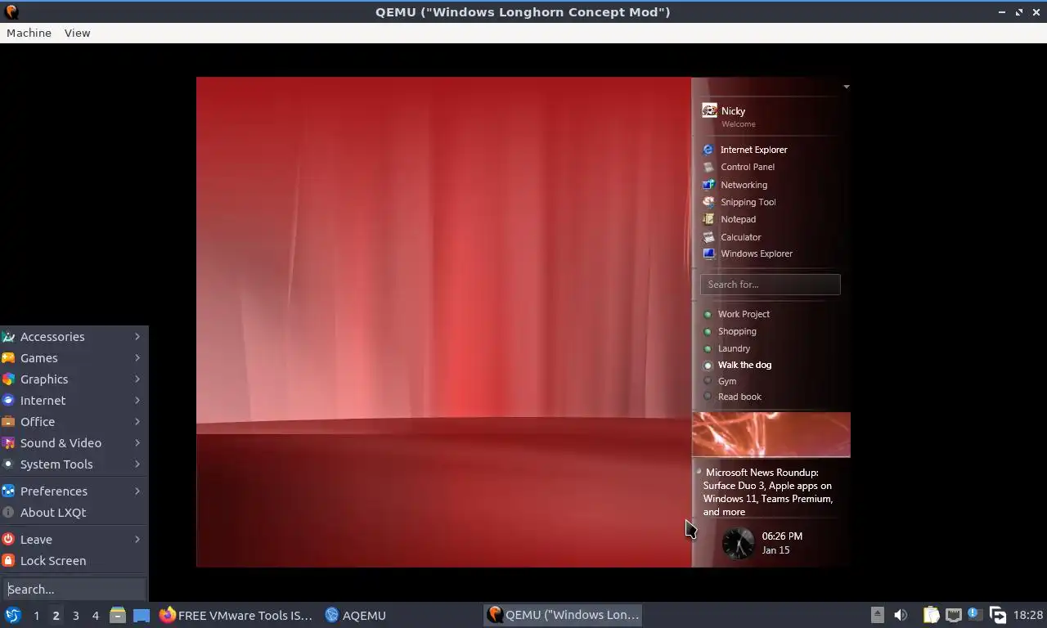This screenshot has height=628, width=1047.
Task: Activate the QEMU Windows Longhorn taskbar button
Action: 563,615
